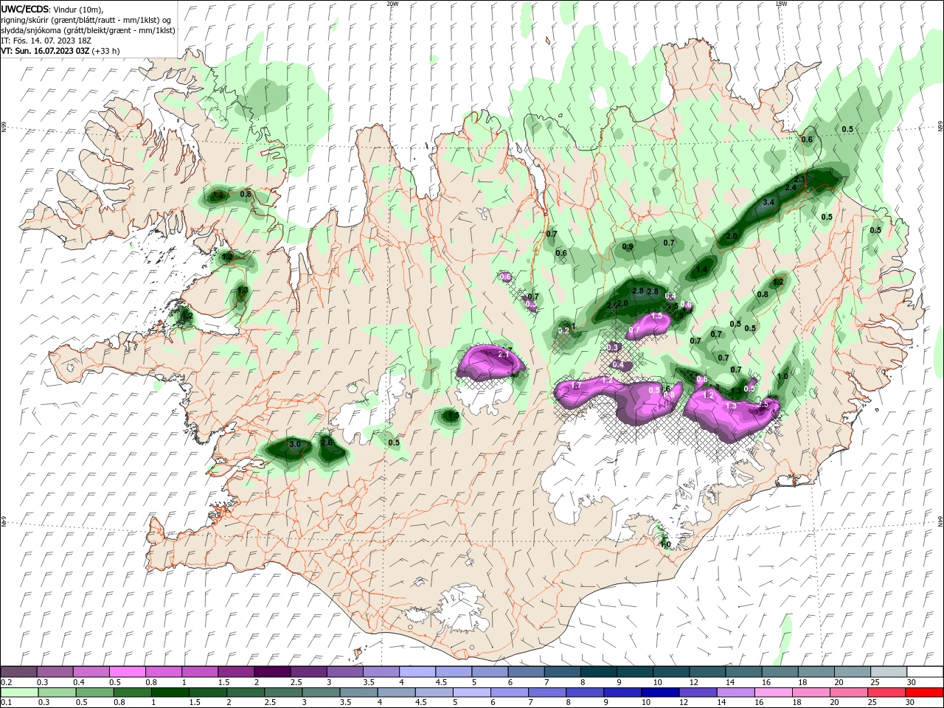Screen dimensions: 944x708
Task: Pick the 18 grey-teal swatch in upper legend row
Action: tap(815, 672)
